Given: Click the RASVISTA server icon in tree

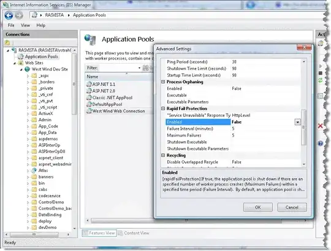Looking at the screenshot, I should (14, 50).
